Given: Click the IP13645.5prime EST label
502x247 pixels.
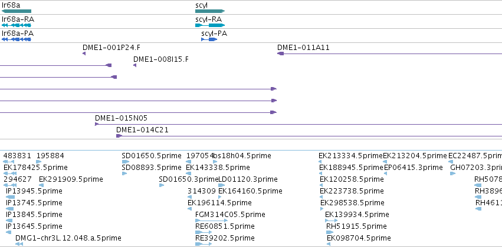Looking at the screenshot, I should coord(34,226).
